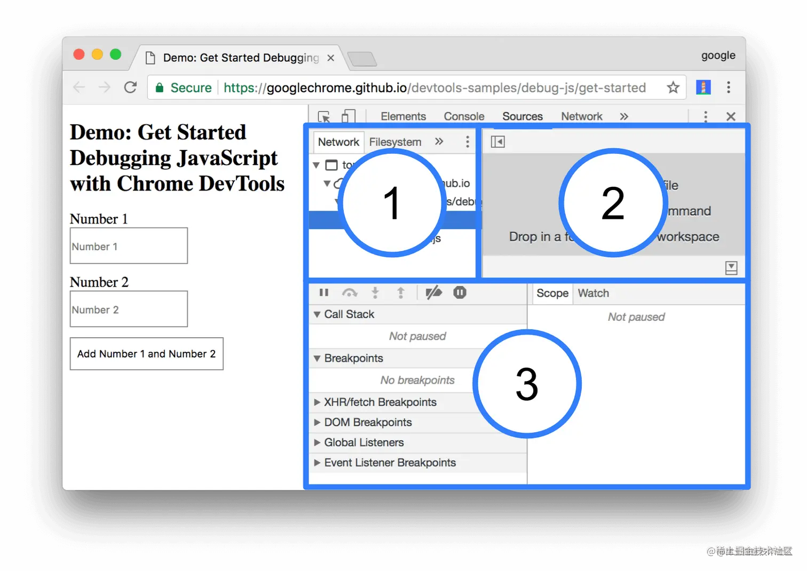The width and height of the screenshot is (807, 571).
Task: Click the google profile label
Action: click(x=718, y=55)
